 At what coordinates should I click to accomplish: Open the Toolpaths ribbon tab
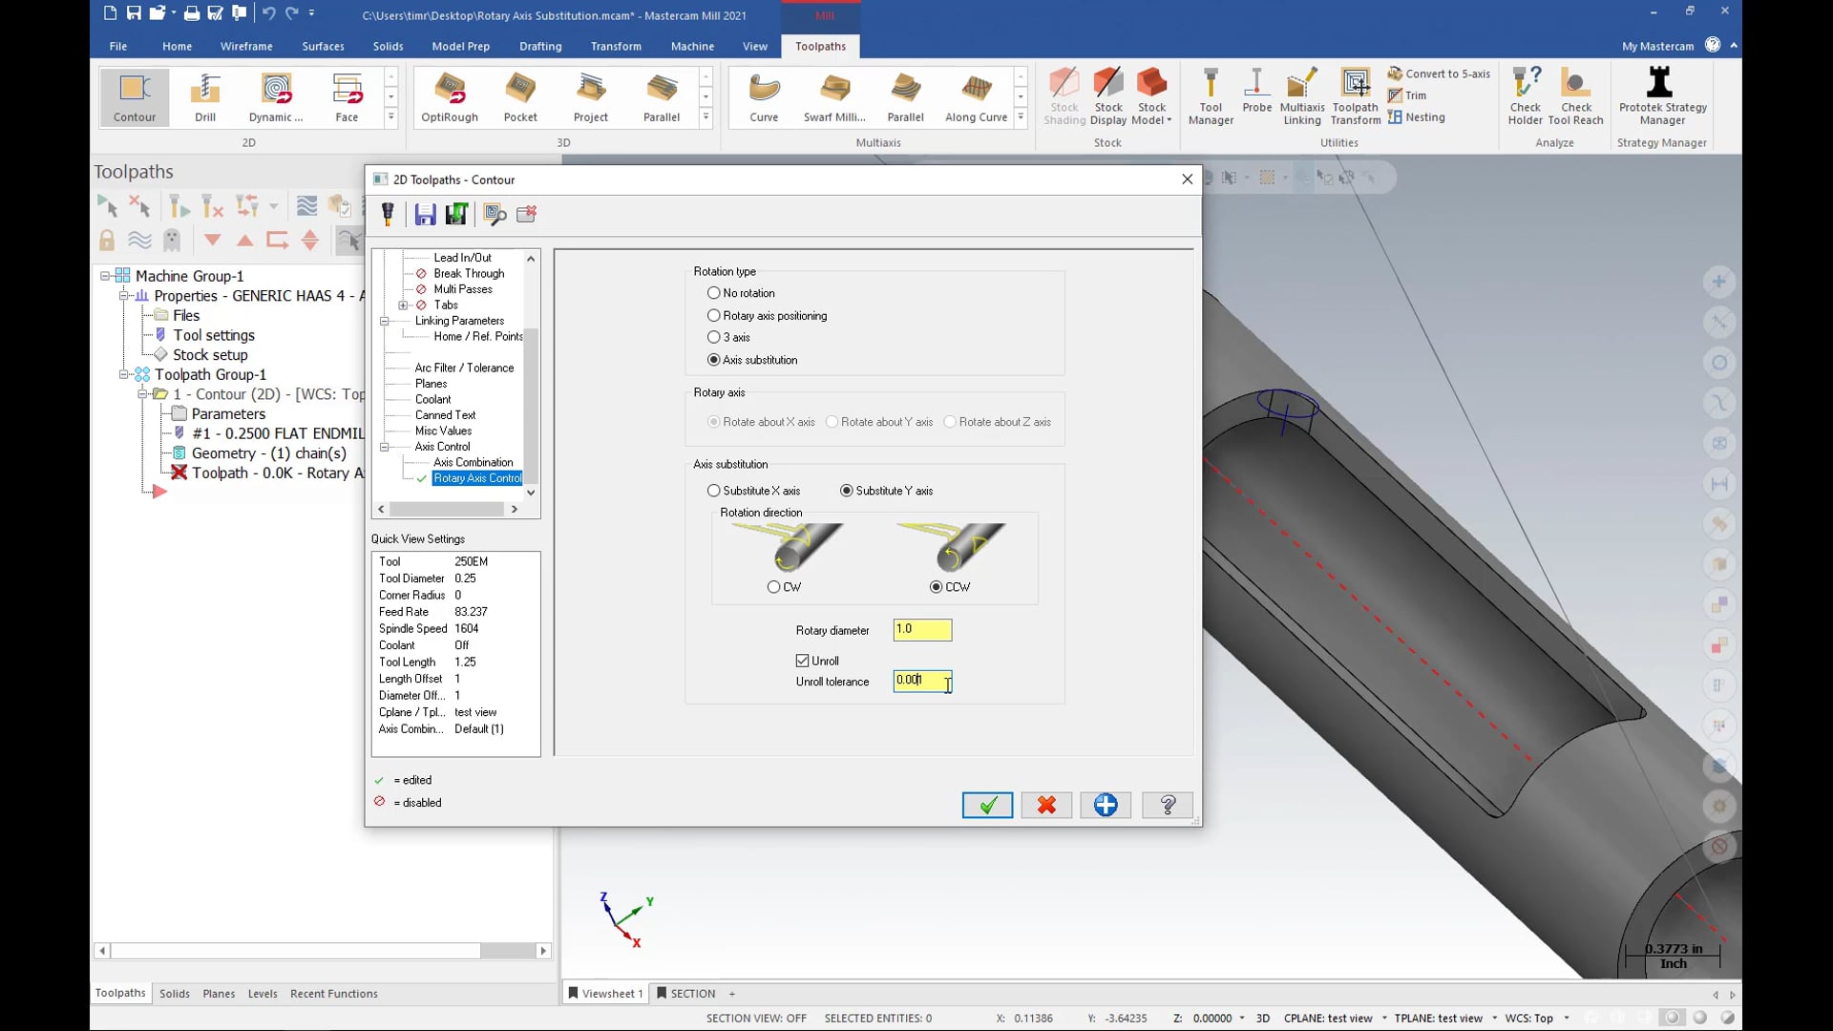(819, 47)
